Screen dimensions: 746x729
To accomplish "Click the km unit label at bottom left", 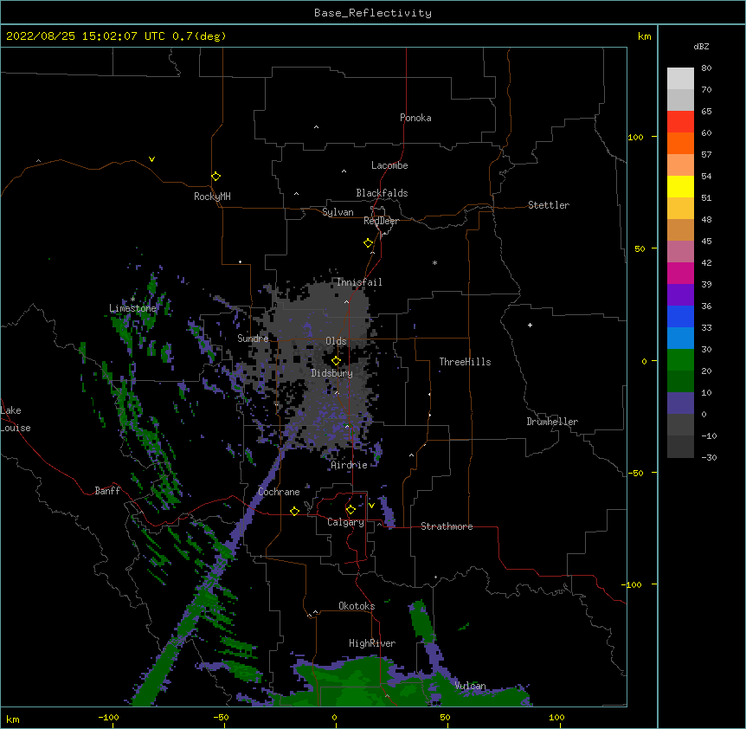I will point(13,719).
